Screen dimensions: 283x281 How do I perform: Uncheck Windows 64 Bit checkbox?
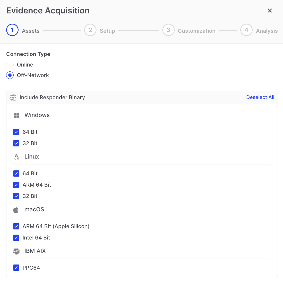tap(16, 132)
